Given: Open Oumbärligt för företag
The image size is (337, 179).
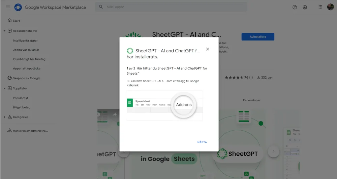Looking at the screenshot, I should tap(29, 59).
